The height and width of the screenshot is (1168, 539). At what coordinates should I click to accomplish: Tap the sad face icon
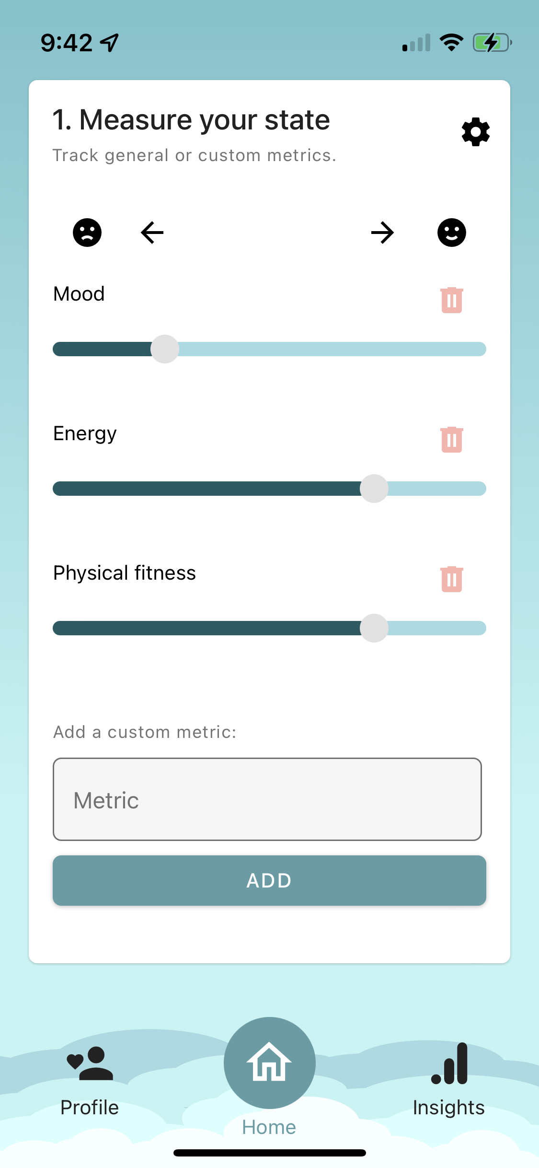tap(87, 233)
